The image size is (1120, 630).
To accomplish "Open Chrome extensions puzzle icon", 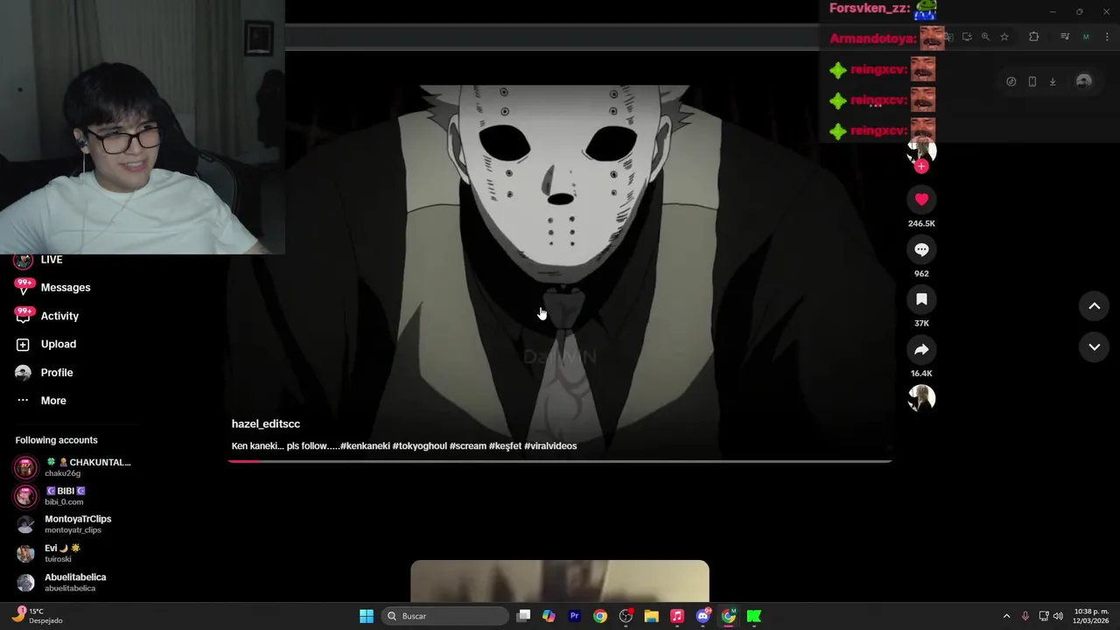I will [1034, 37].
